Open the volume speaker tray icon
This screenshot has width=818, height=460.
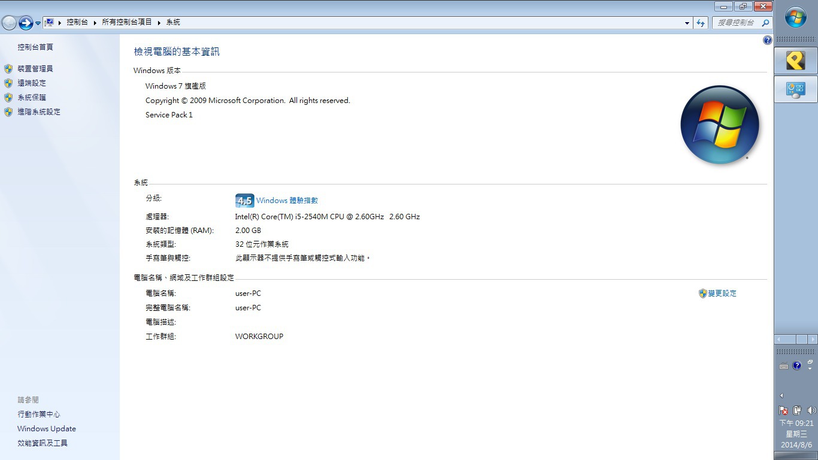pos(811,410)
